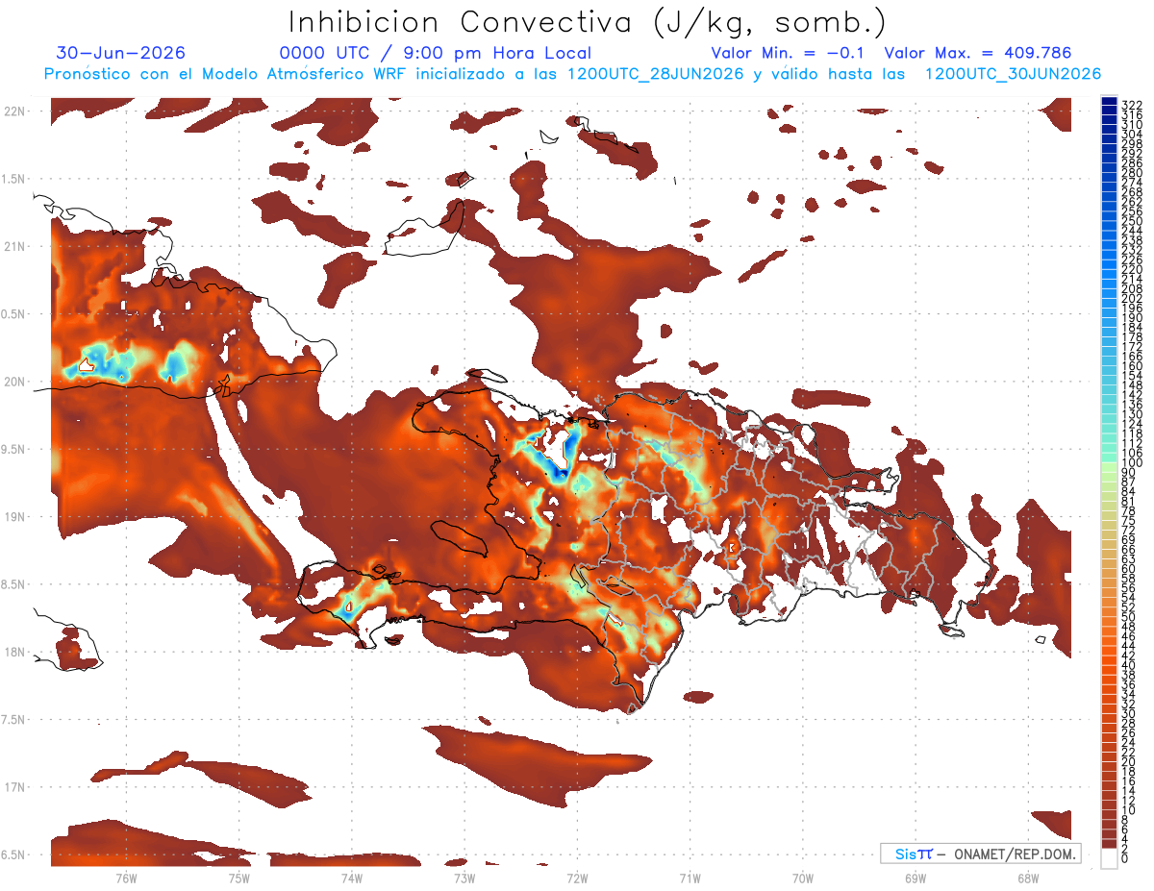Click the '22N' latitude label

(14, 111)
